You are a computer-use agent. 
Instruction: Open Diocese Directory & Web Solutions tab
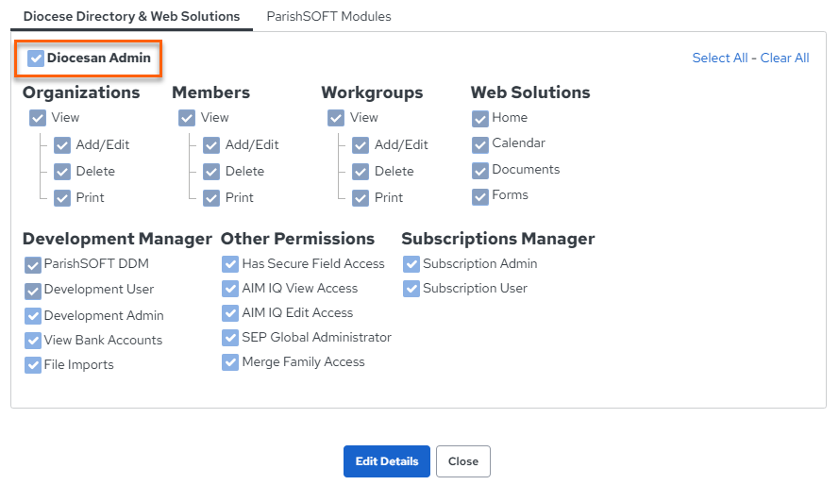click(x=131, y=17)
